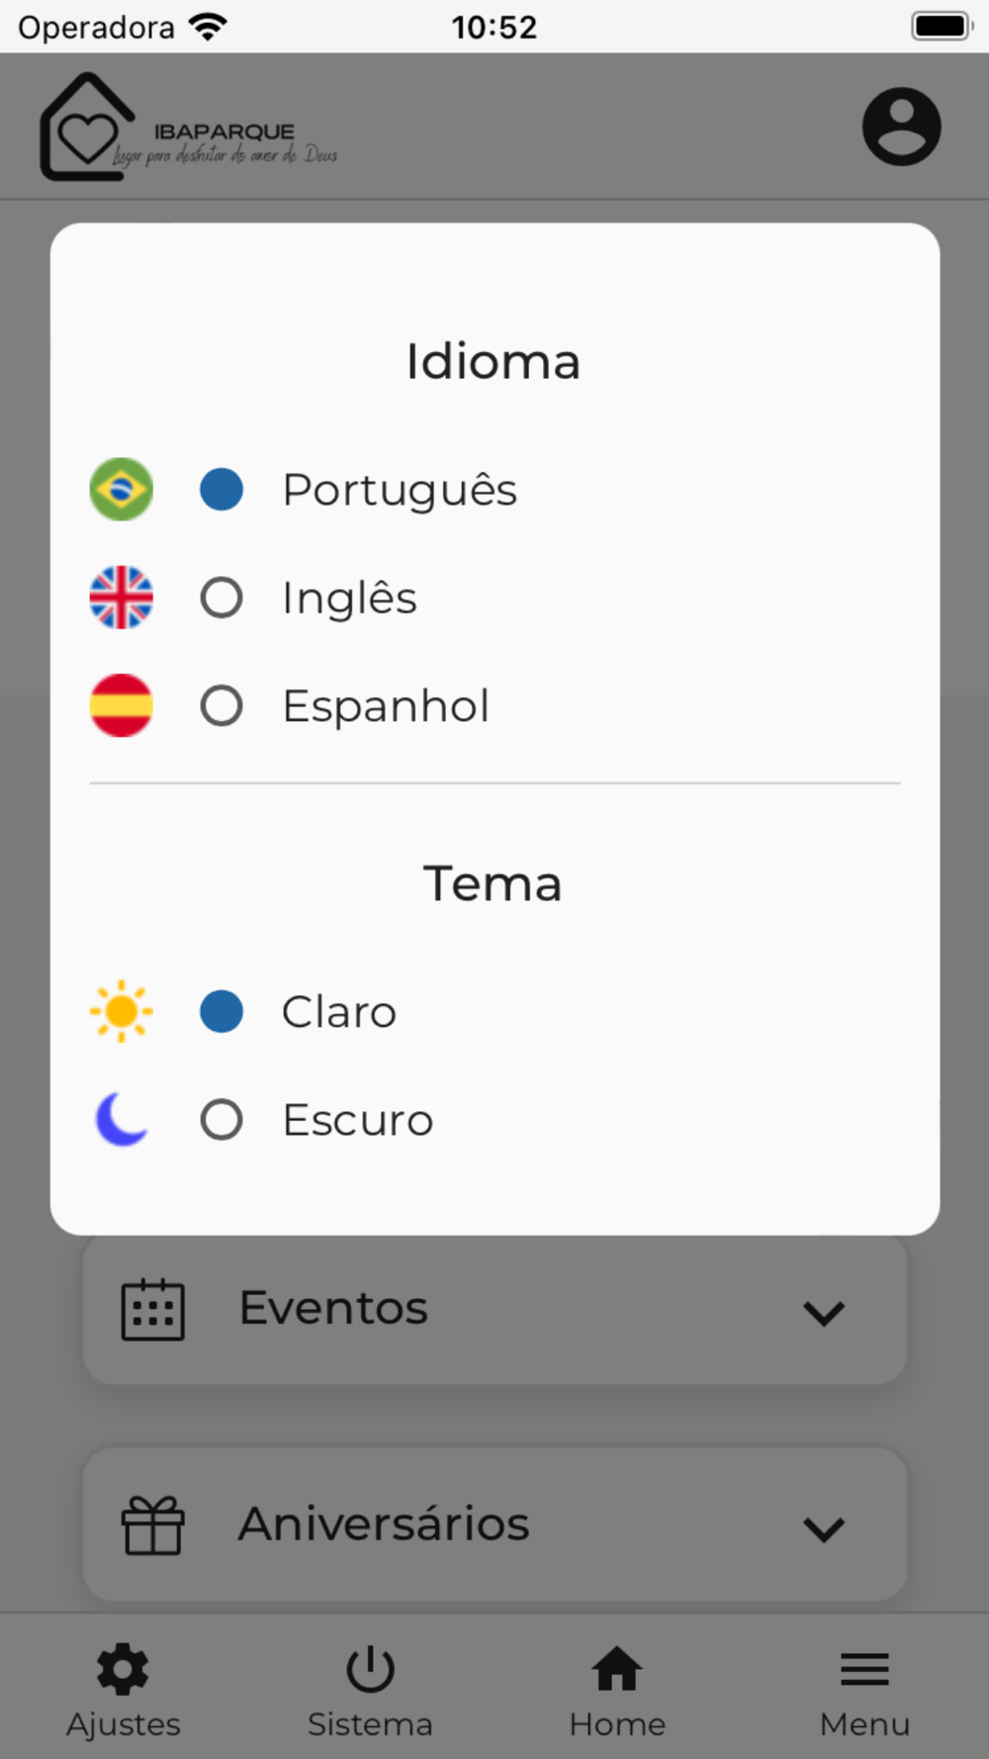Image resolution: width=989 pixels, height=1759 pixels.
Task: Click the sun icon for light theme
Action: pyautogui.click(x=122, y=1011)
